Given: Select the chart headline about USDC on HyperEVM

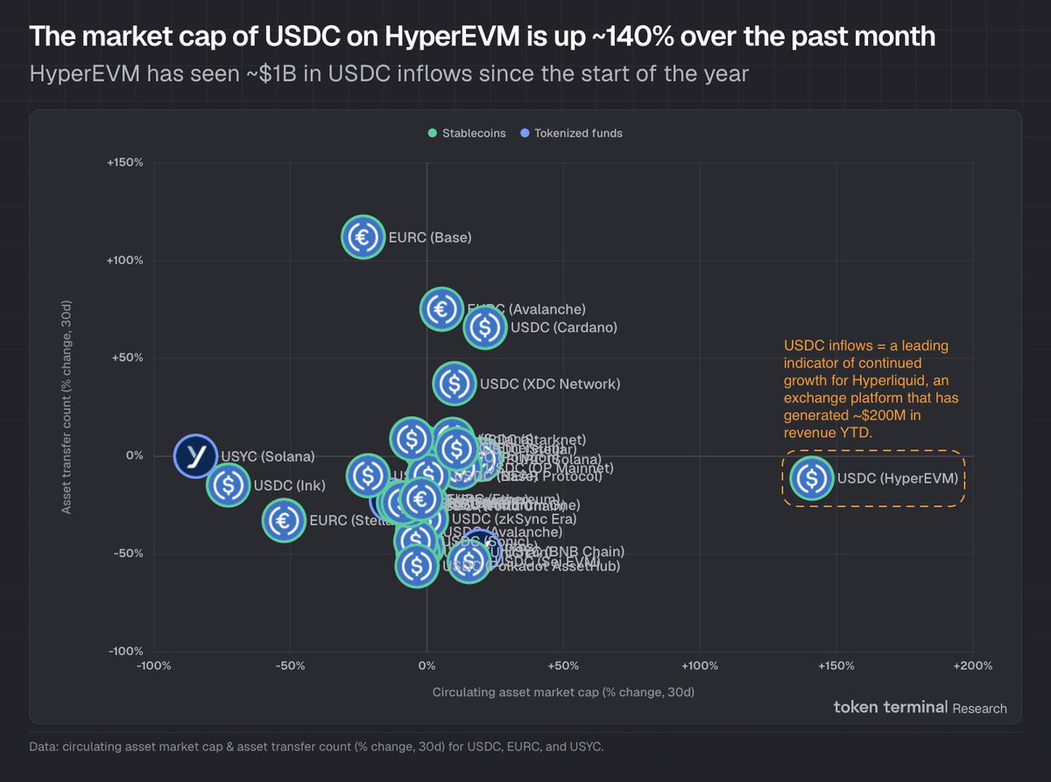Looking at the screenshot, I should tap(482, 37).
